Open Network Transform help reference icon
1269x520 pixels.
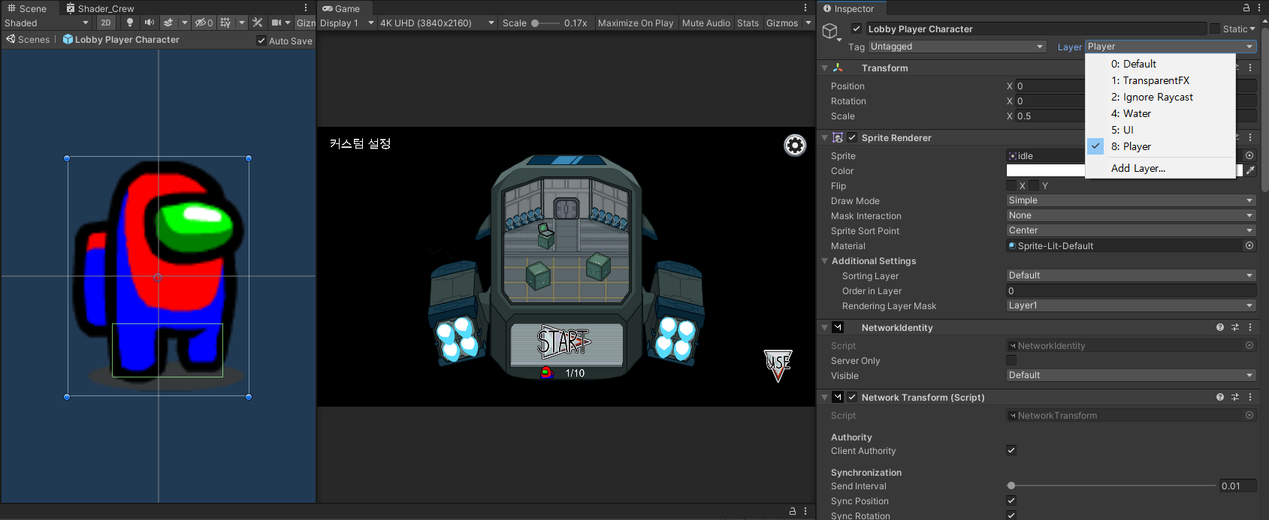[1220, 397]
